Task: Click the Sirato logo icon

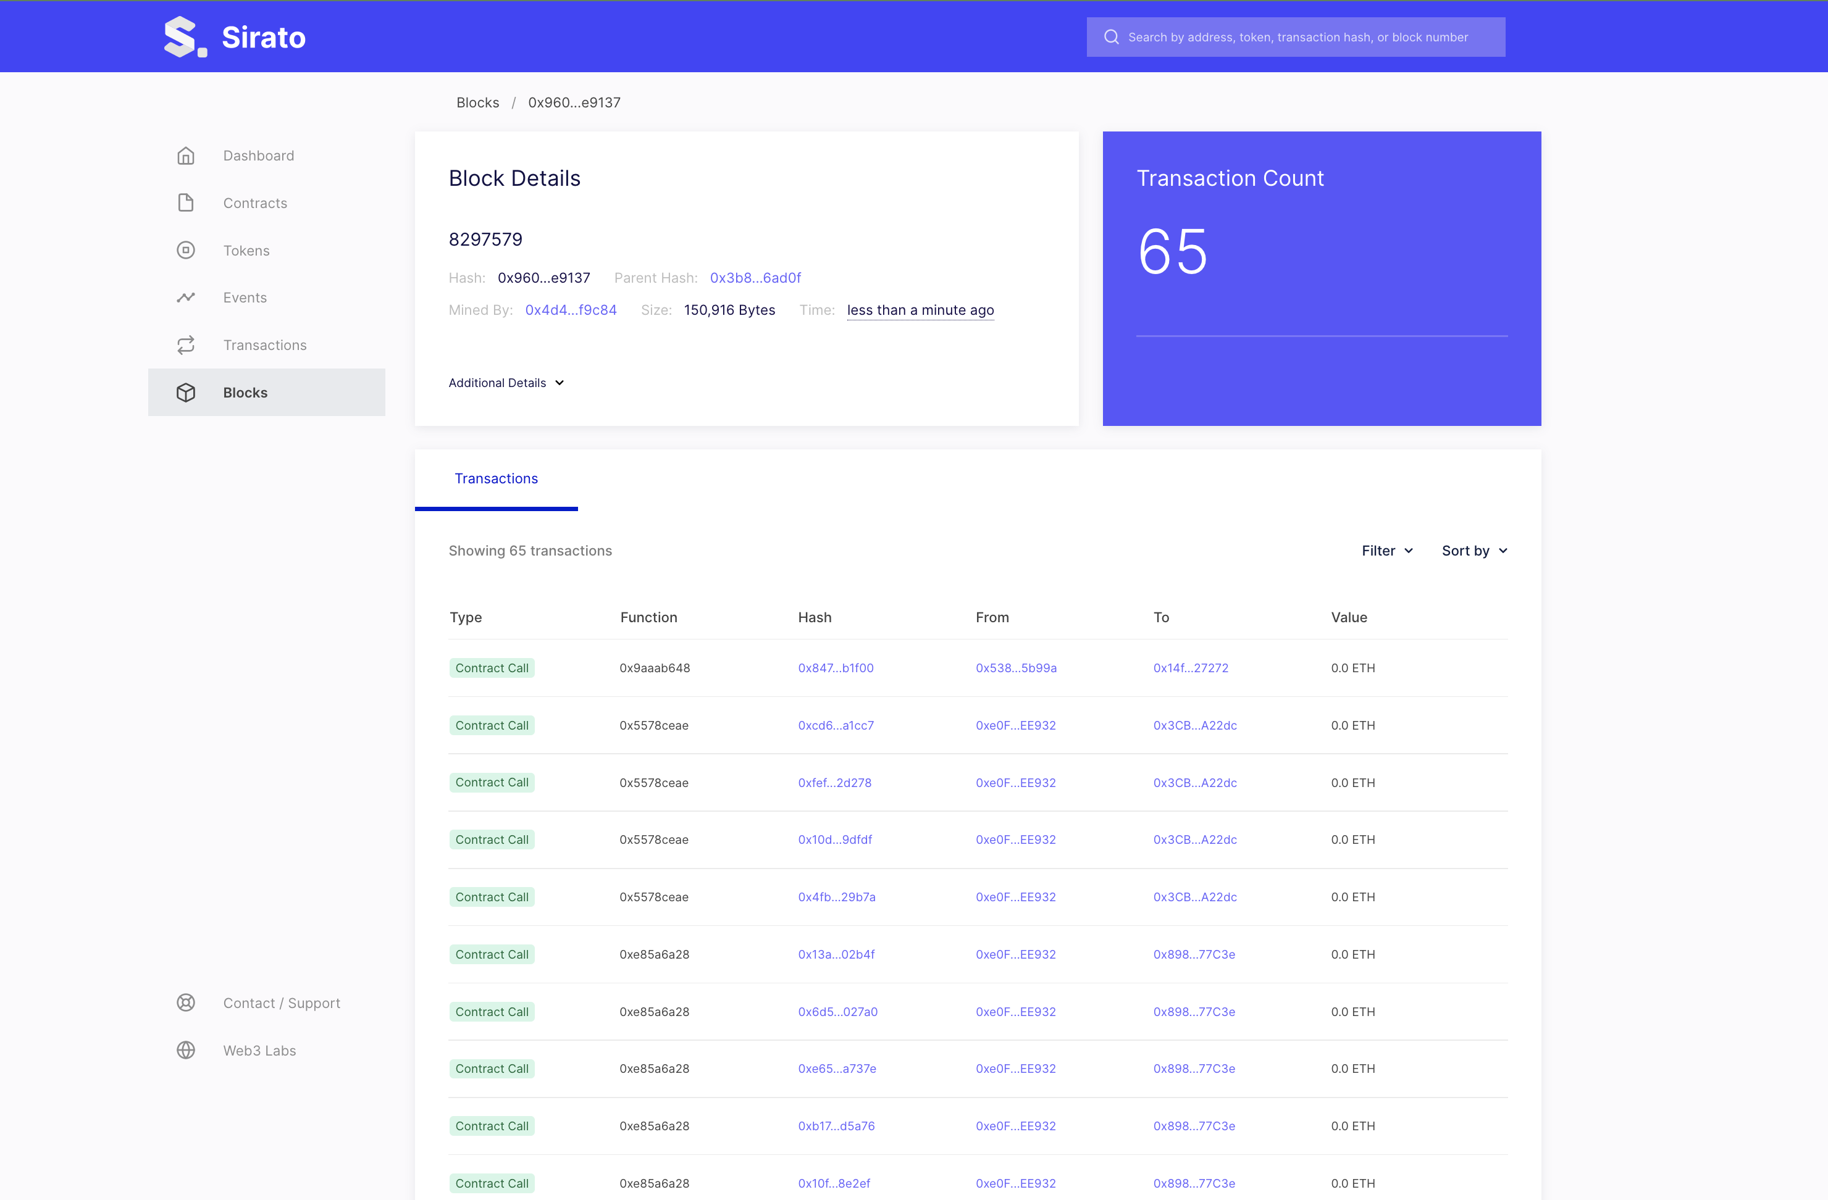Action: point(184,37)
